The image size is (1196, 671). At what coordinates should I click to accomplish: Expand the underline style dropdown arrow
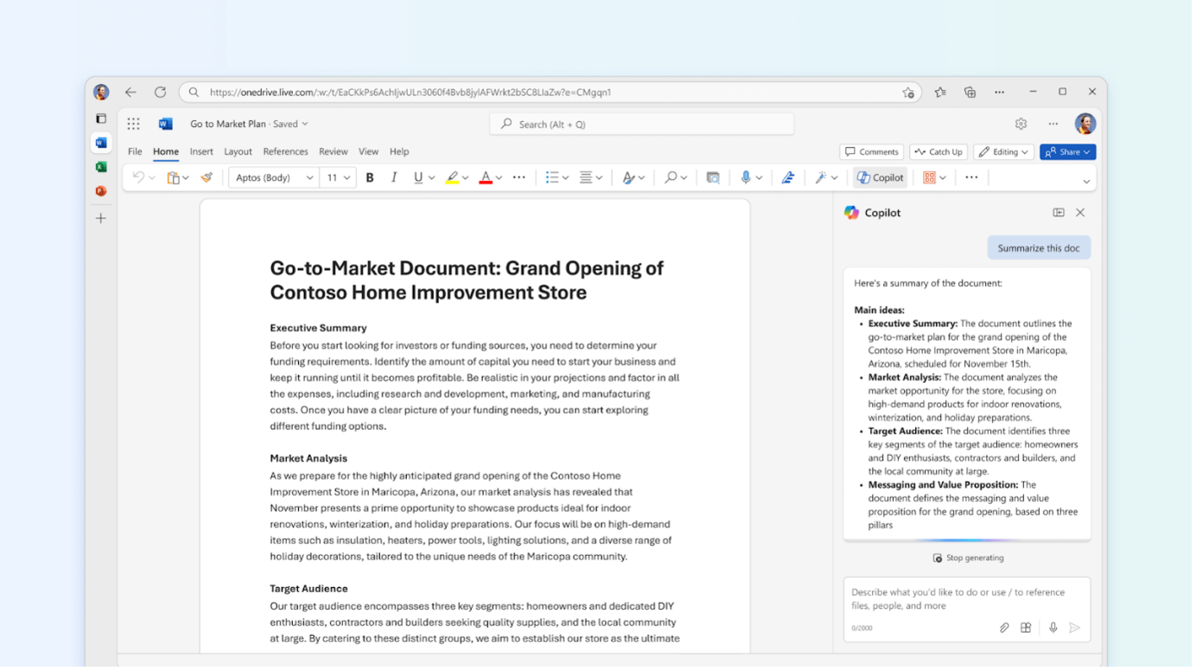click(433, 179)
